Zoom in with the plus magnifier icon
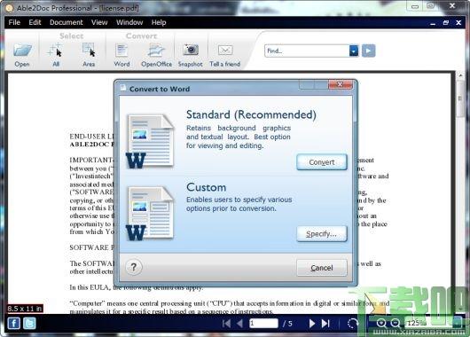Image resolution: width=470 pixels, height=337 pixels. (x=381, y=323)
